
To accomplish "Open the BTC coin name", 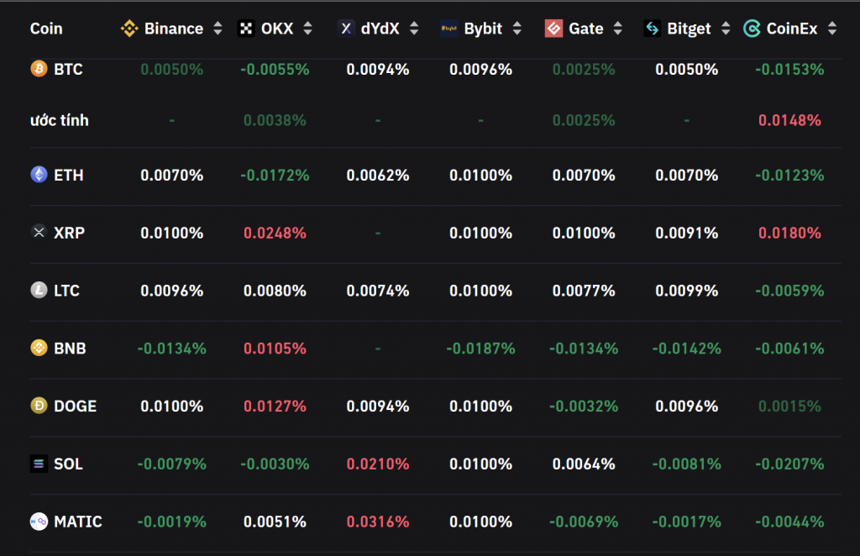I will tap(69, 69).
